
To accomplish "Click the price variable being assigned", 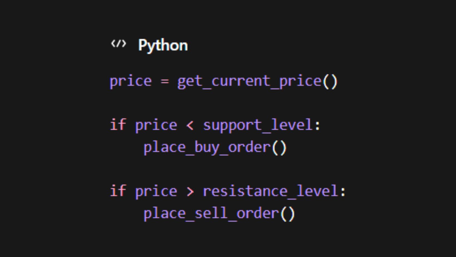I will (x=131, y=81).
